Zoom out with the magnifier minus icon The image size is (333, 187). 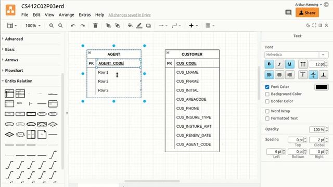point(60,25)
